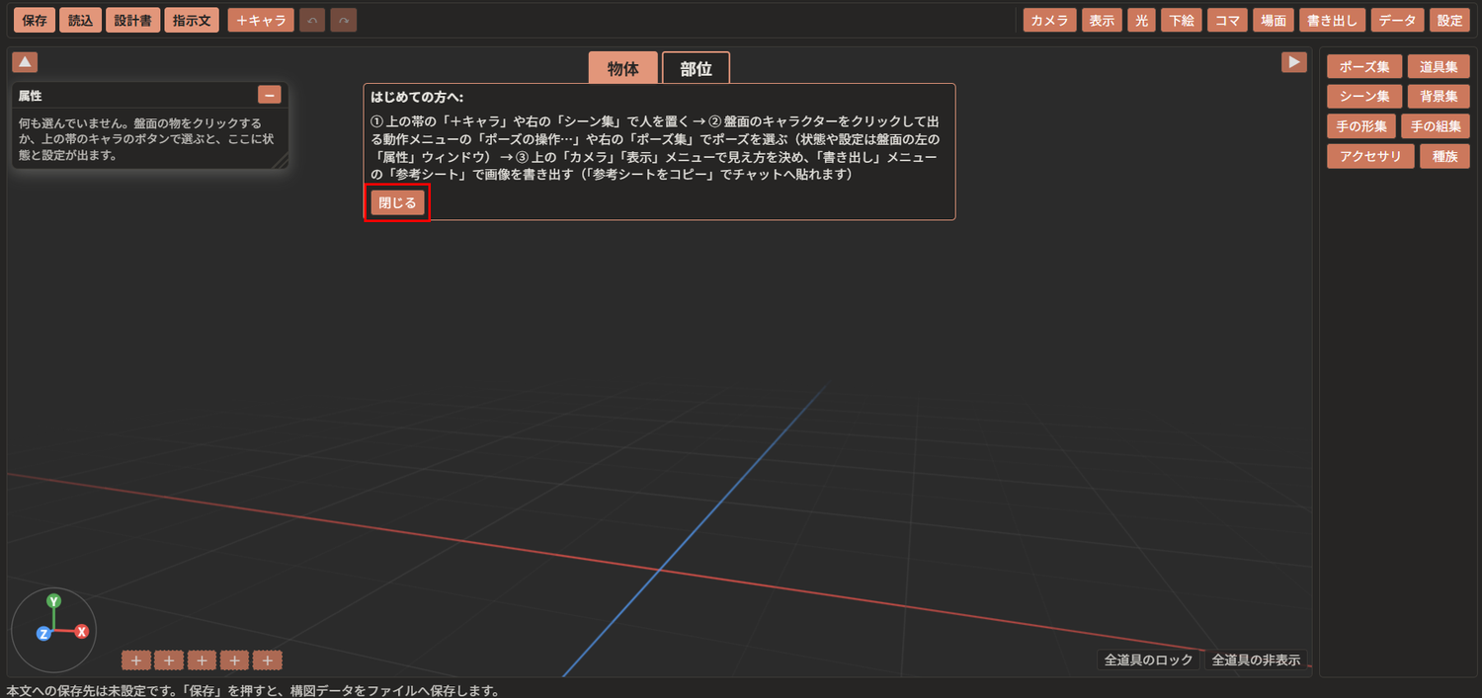Open the 手の組集 library
The image size is (1482, 698).
[1436, 126]
